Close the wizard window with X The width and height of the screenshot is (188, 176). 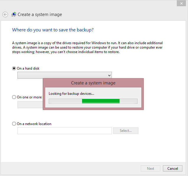click(x=181, y=4)
